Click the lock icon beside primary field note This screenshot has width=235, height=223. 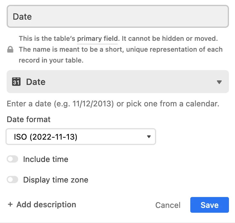[10, 49]
